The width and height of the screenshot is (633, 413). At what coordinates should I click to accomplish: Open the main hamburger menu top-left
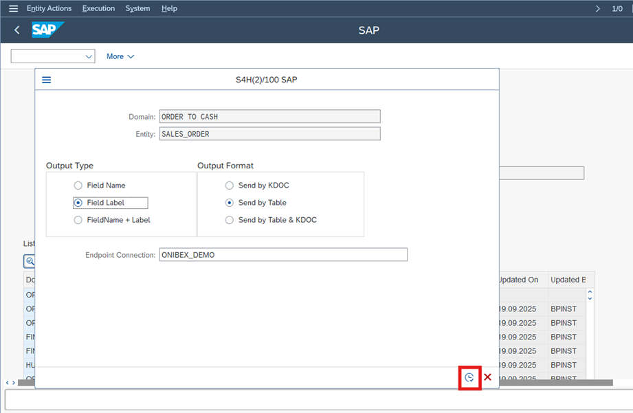13,8
